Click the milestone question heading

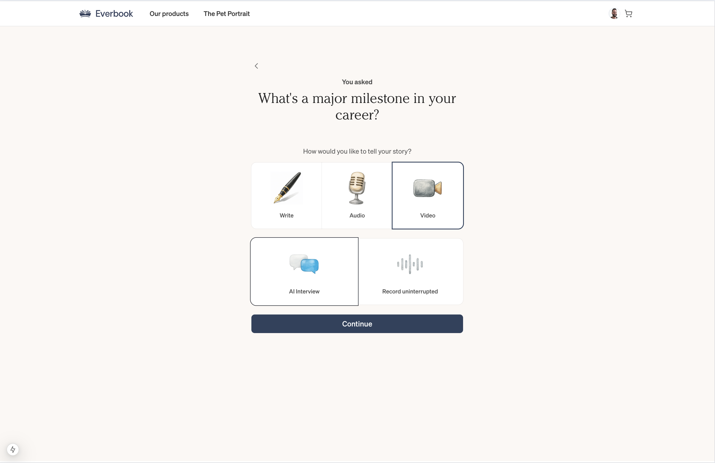click(x=357, y=107)
